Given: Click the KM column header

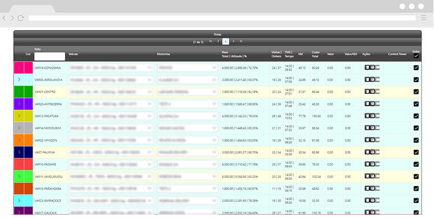Looking at the screenshot, I should 300,54.
